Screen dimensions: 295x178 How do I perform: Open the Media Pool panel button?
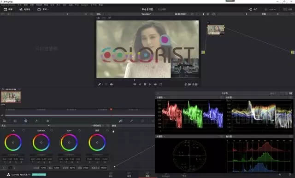42,9
